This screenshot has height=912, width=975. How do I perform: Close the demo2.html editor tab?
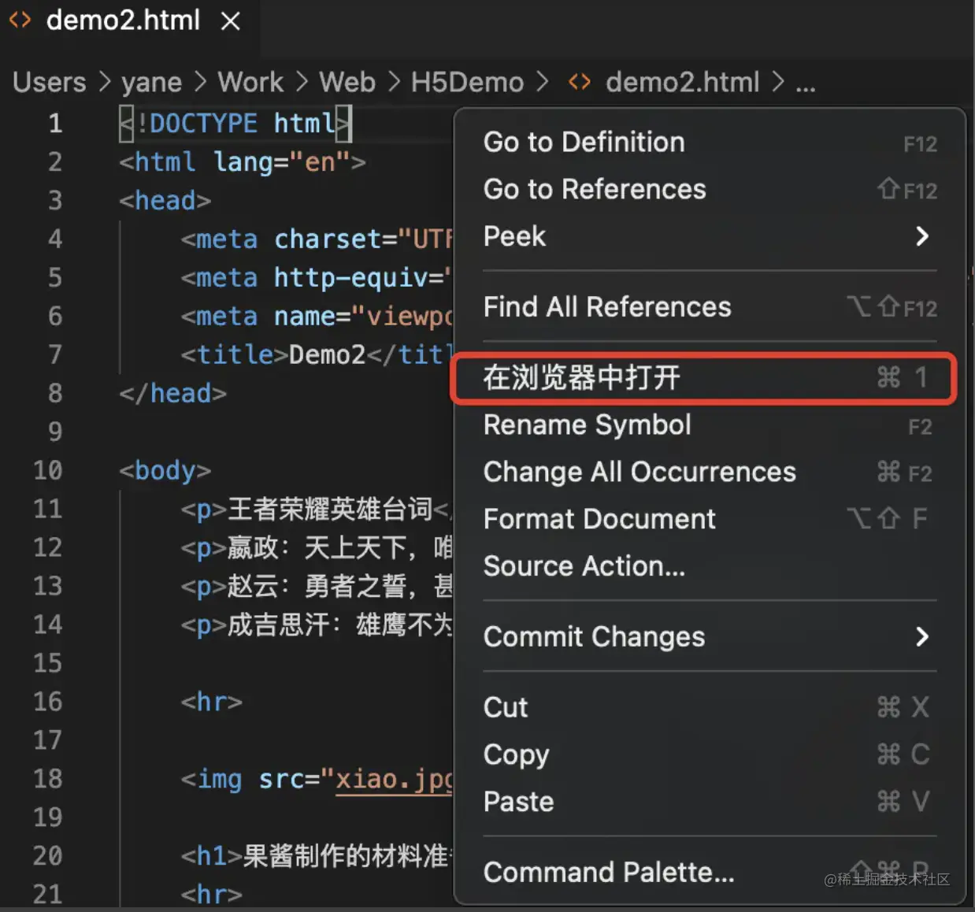pyautogui.click(x=230, y=21)
